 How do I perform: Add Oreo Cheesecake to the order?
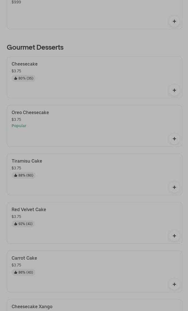point(174,139)
